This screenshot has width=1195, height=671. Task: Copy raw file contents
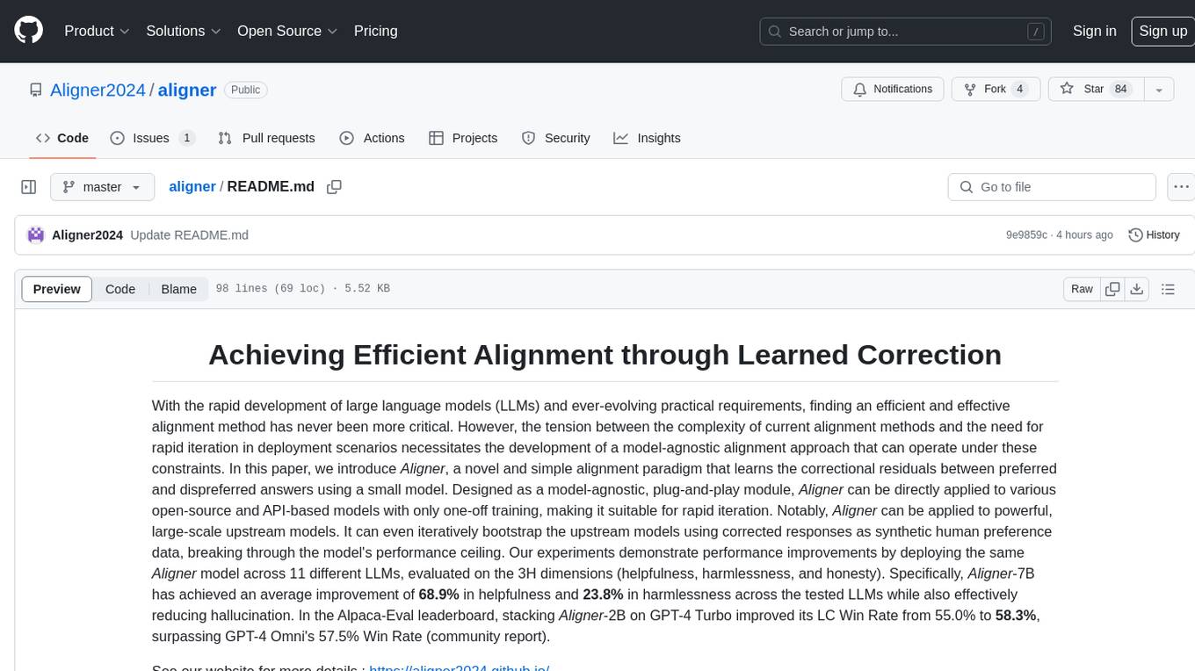pos(1113,289)
